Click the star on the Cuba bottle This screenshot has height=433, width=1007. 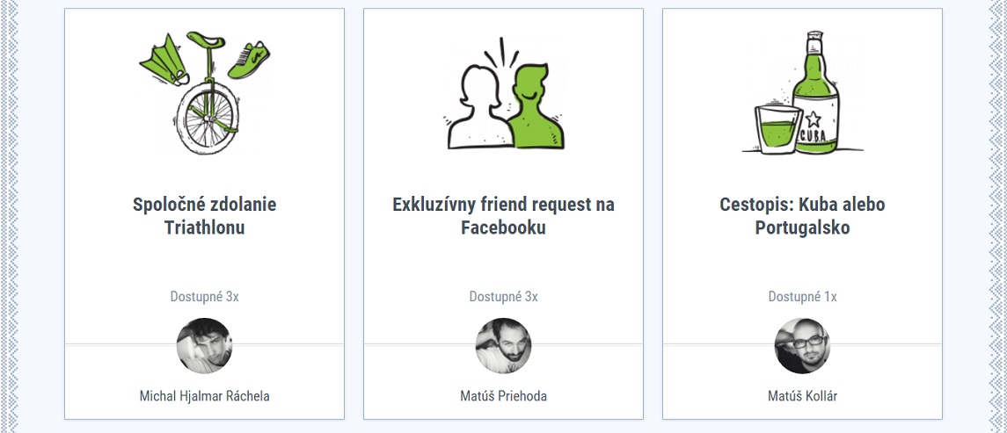tap(812, 118)
